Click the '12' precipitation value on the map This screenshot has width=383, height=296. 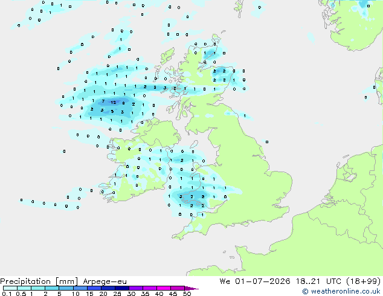pos(114,102)
